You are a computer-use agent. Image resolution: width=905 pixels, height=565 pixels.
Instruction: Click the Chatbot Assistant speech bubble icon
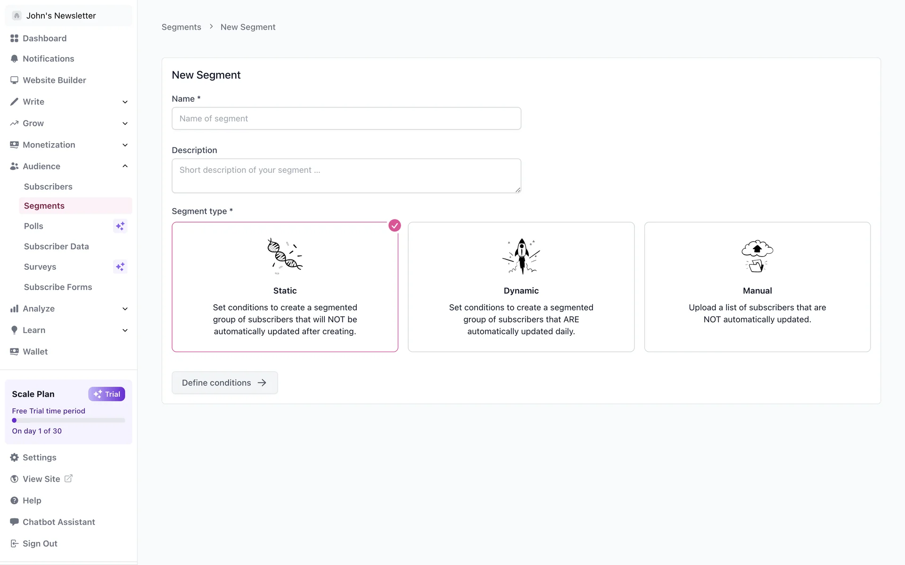[x=14, y=522]
